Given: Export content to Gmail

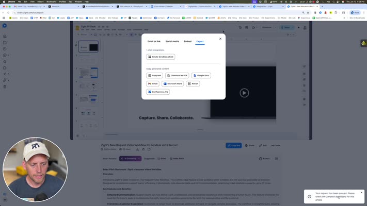Looking at the screenshot, I should tap(153, 83).
